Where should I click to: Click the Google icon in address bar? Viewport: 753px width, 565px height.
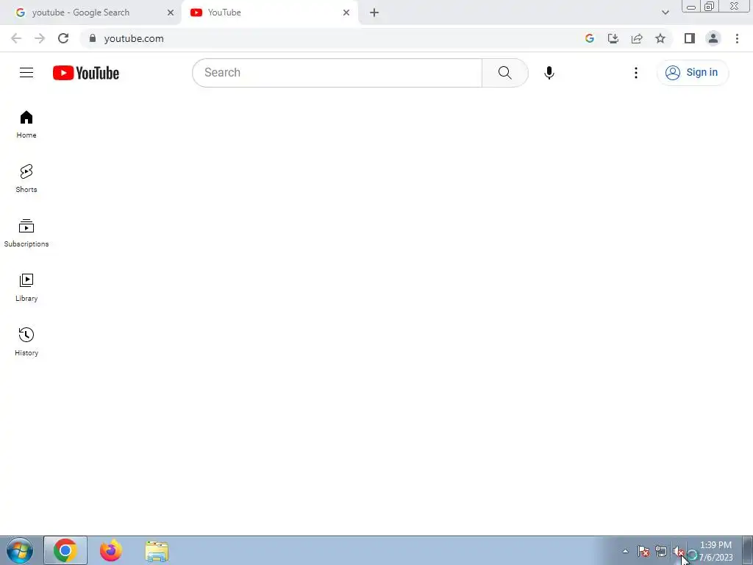[590, 38]
